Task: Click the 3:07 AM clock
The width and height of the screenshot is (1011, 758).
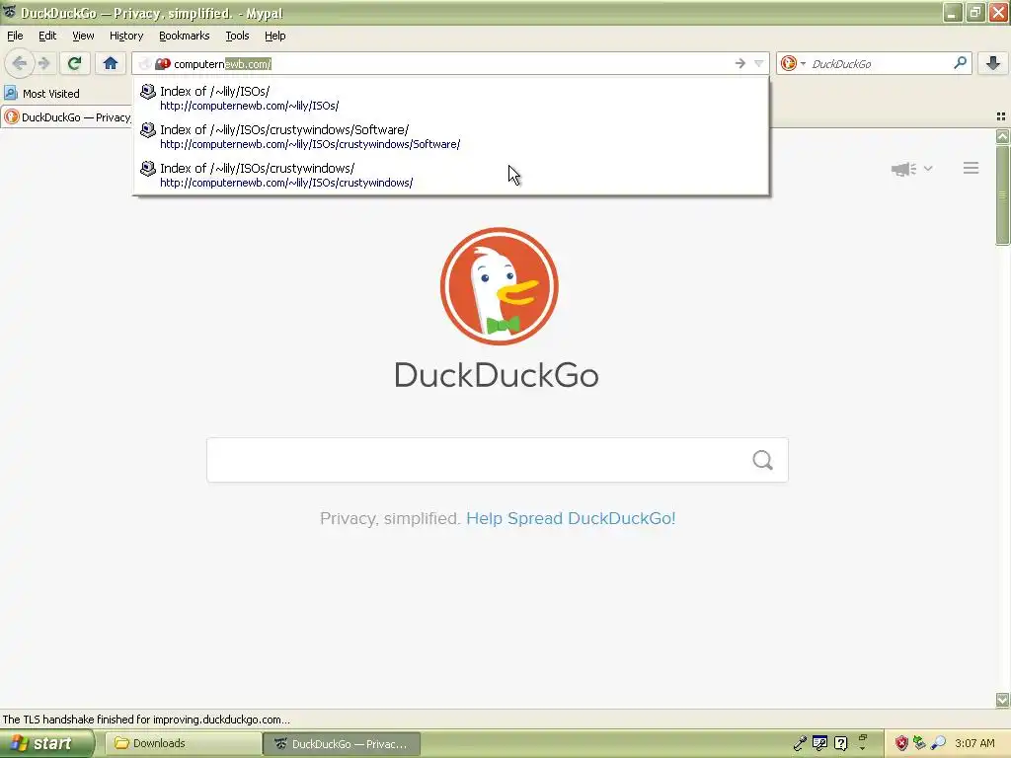Action: pos(974,744)
